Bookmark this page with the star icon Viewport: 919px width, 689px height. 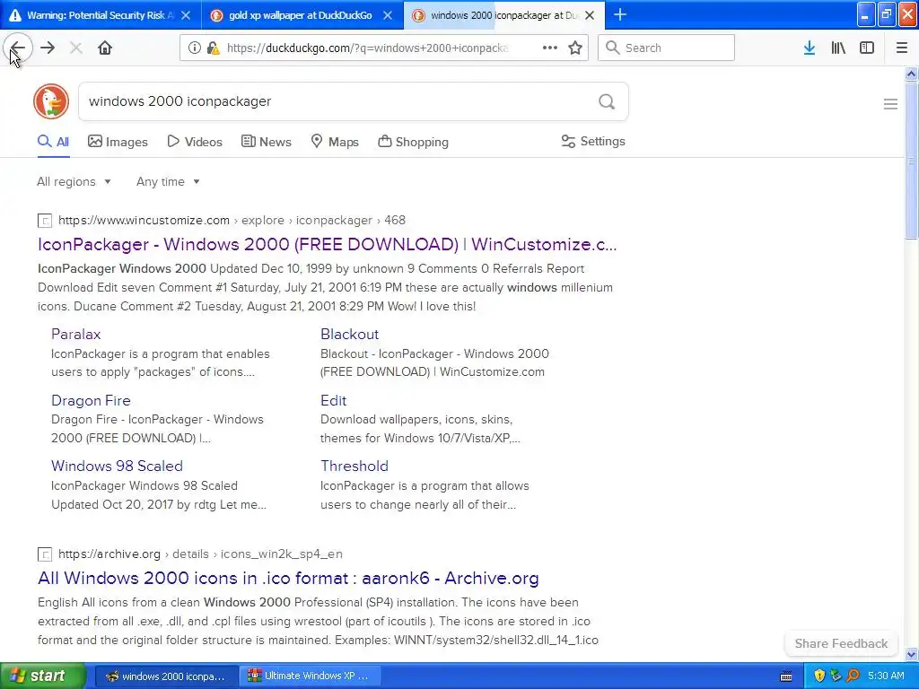[x=575, y=48]
